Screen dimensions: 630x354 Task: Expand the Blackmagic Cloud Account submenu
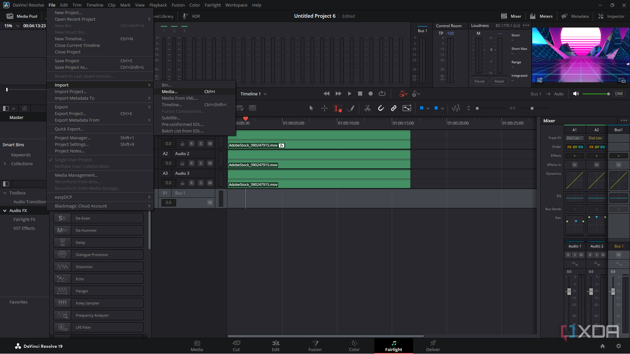(100, 206)
